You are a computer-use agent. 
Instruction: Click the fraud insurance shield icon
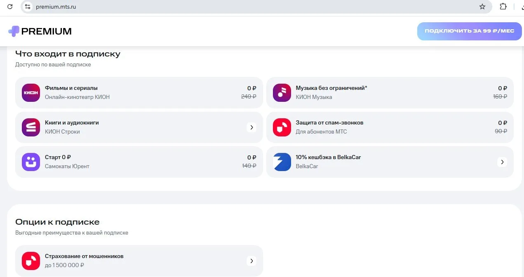click(31, 261)
